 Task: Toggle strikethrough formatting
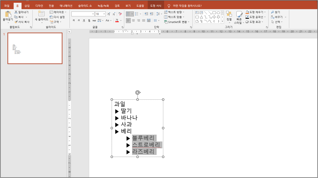[x=94, y=20]
